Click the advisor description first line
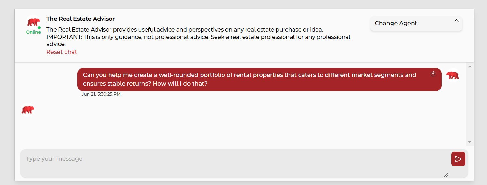Image resolution: width=487 pixels, height=185 pixels. (x=185, y=30)
